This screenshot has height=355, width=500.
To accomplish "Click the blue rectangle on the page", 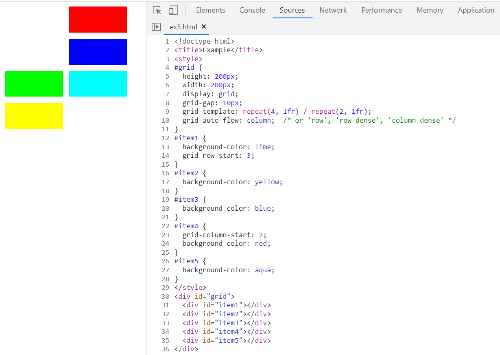I will 98,52.
